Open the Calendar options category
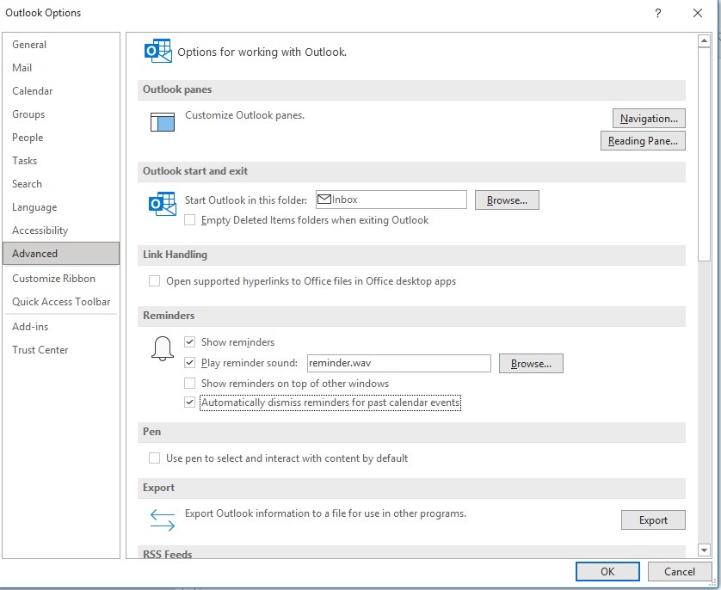The image size is (721, 590). 61,91
